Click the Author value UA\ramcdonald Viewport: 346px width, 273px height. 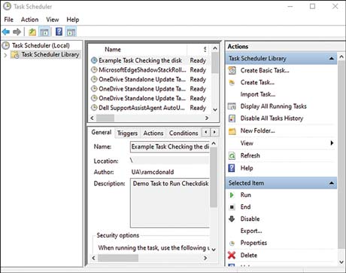pyautogui.click(x=153, y=172)
